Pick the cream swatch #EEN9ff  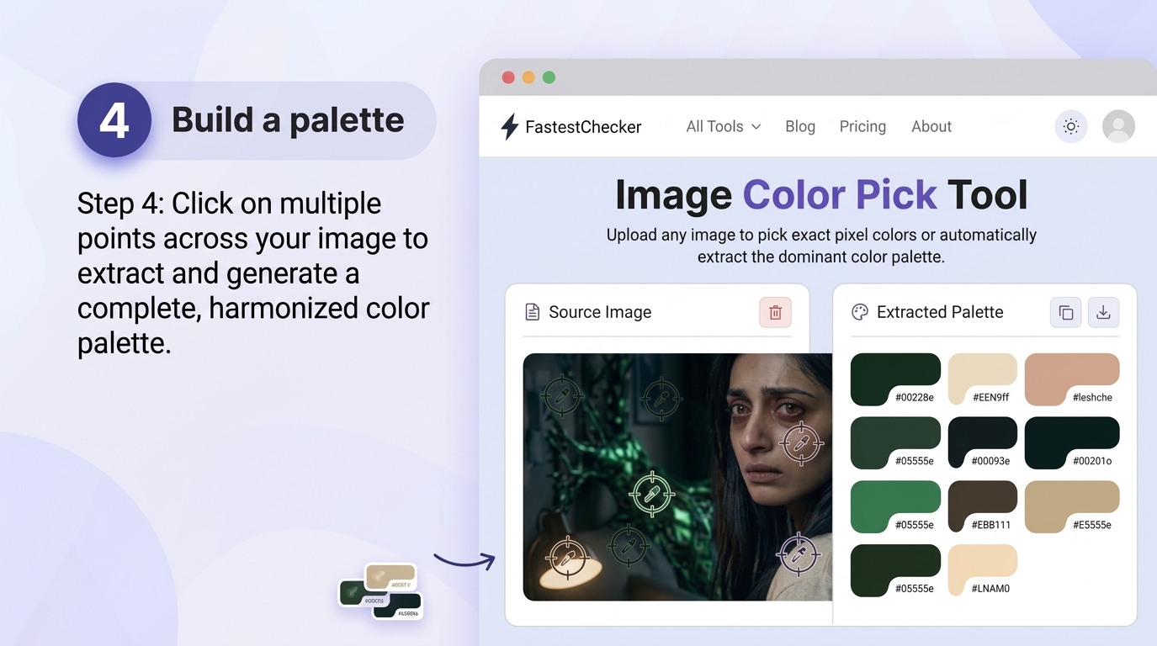point(983,379)
